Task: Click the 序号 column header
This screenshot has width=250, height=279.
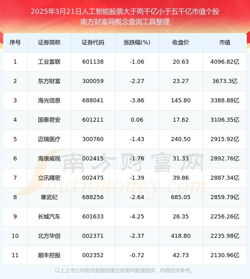Action: click(x=15, y=42)
